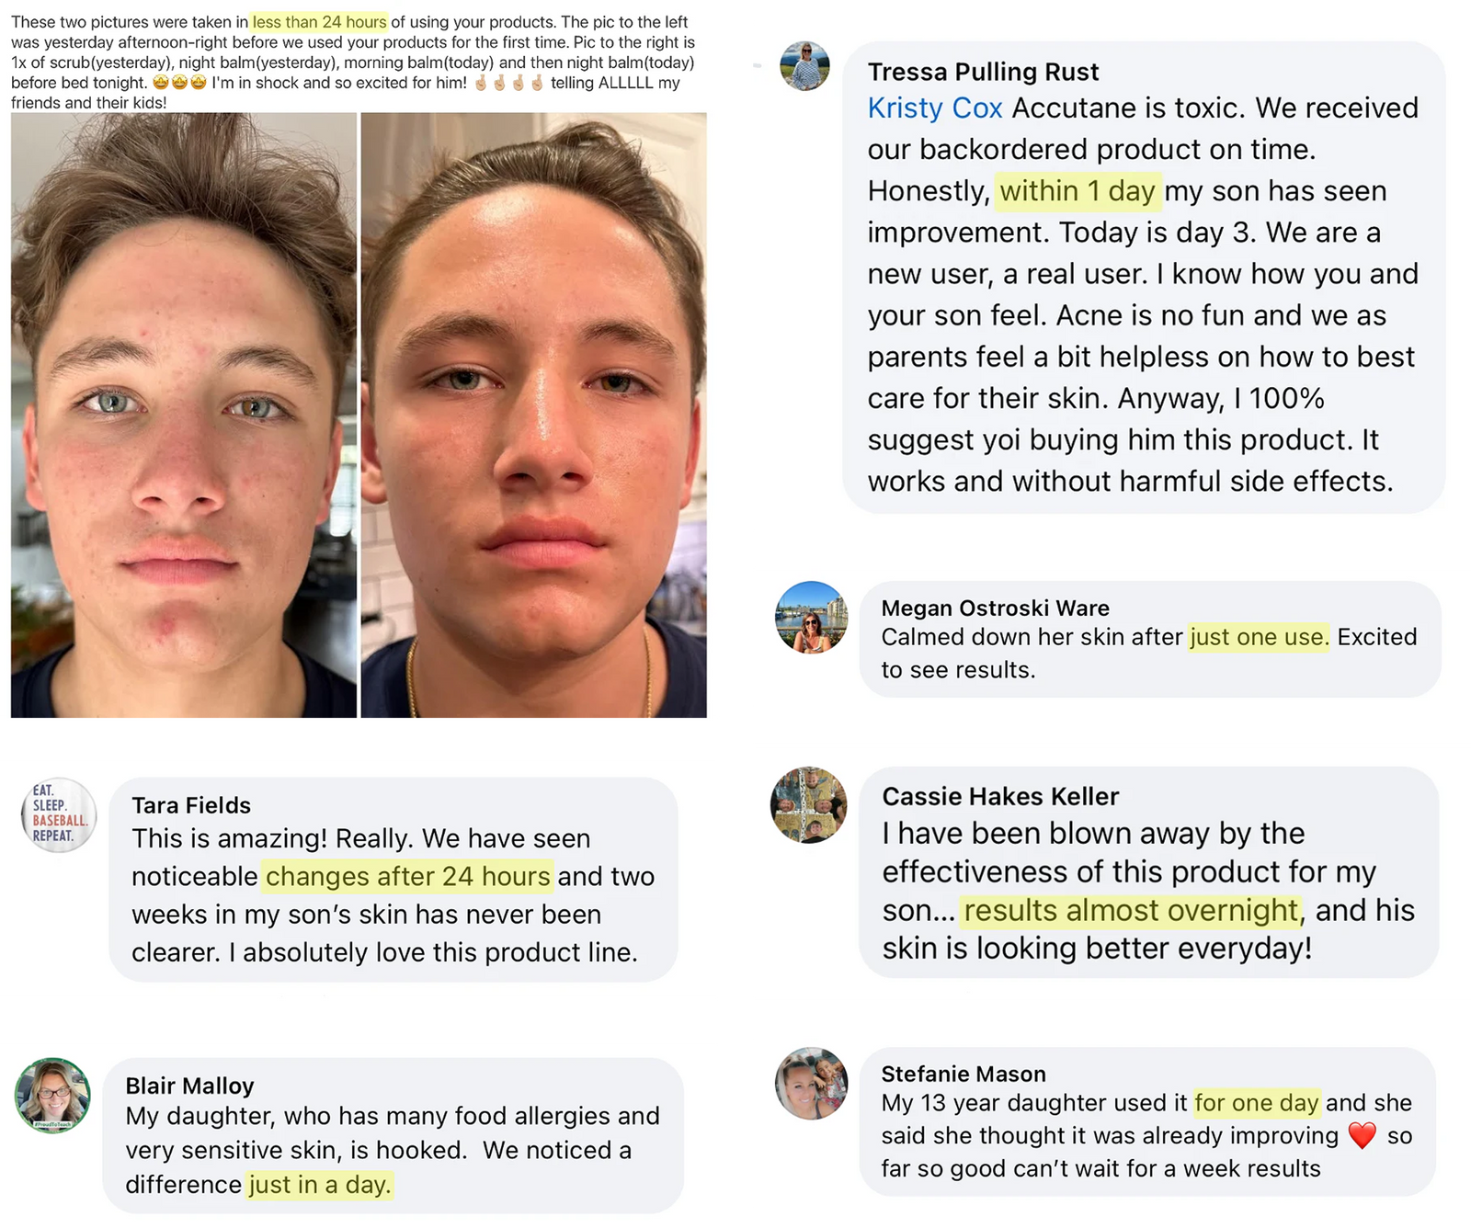Click the highlighted "less than 24 hours" text
1471x1228 pixels.
[x=319, y=22]
